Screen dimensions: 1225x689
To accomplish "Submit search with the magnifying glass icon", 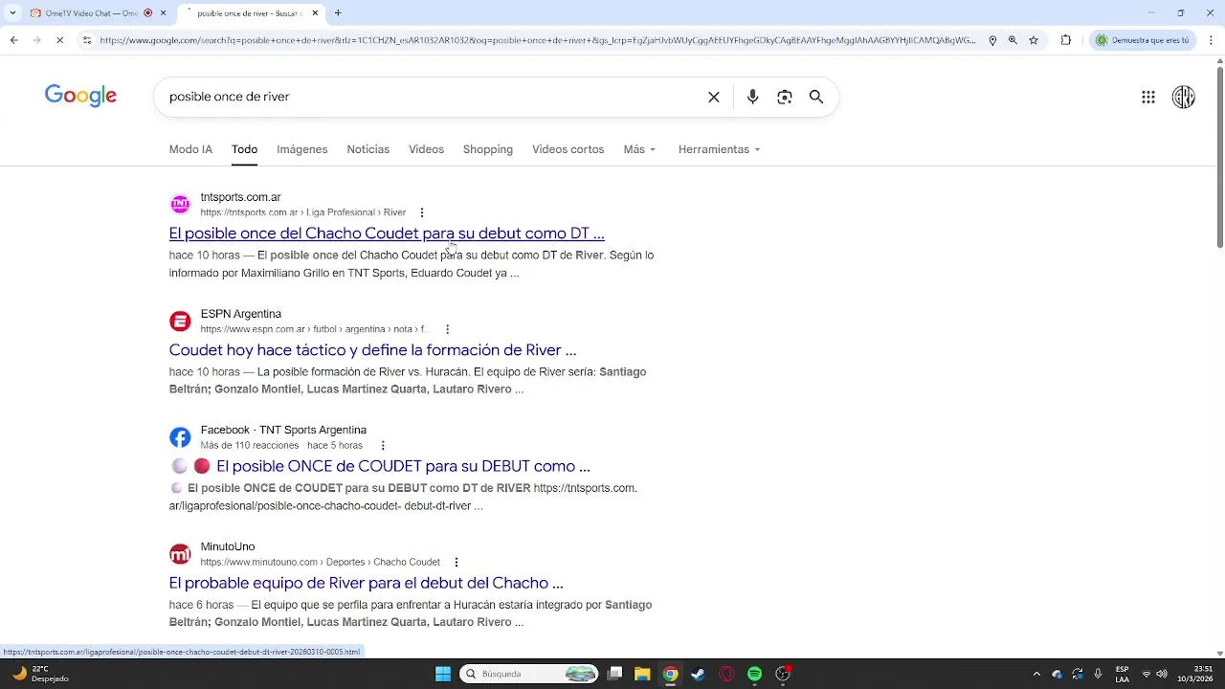I will 816,97.
